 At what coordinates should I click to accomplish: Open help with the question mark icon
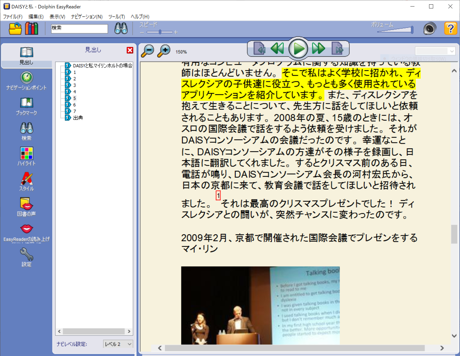(x=451, y=28)
